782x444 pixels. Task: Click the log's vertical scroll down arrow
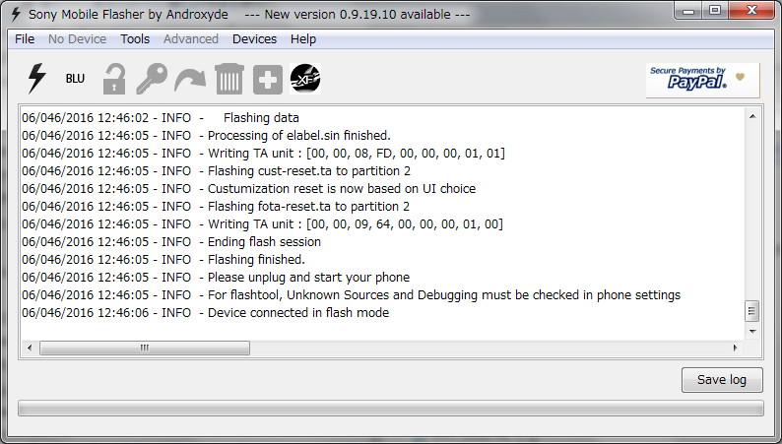click(x=752, y=332)
